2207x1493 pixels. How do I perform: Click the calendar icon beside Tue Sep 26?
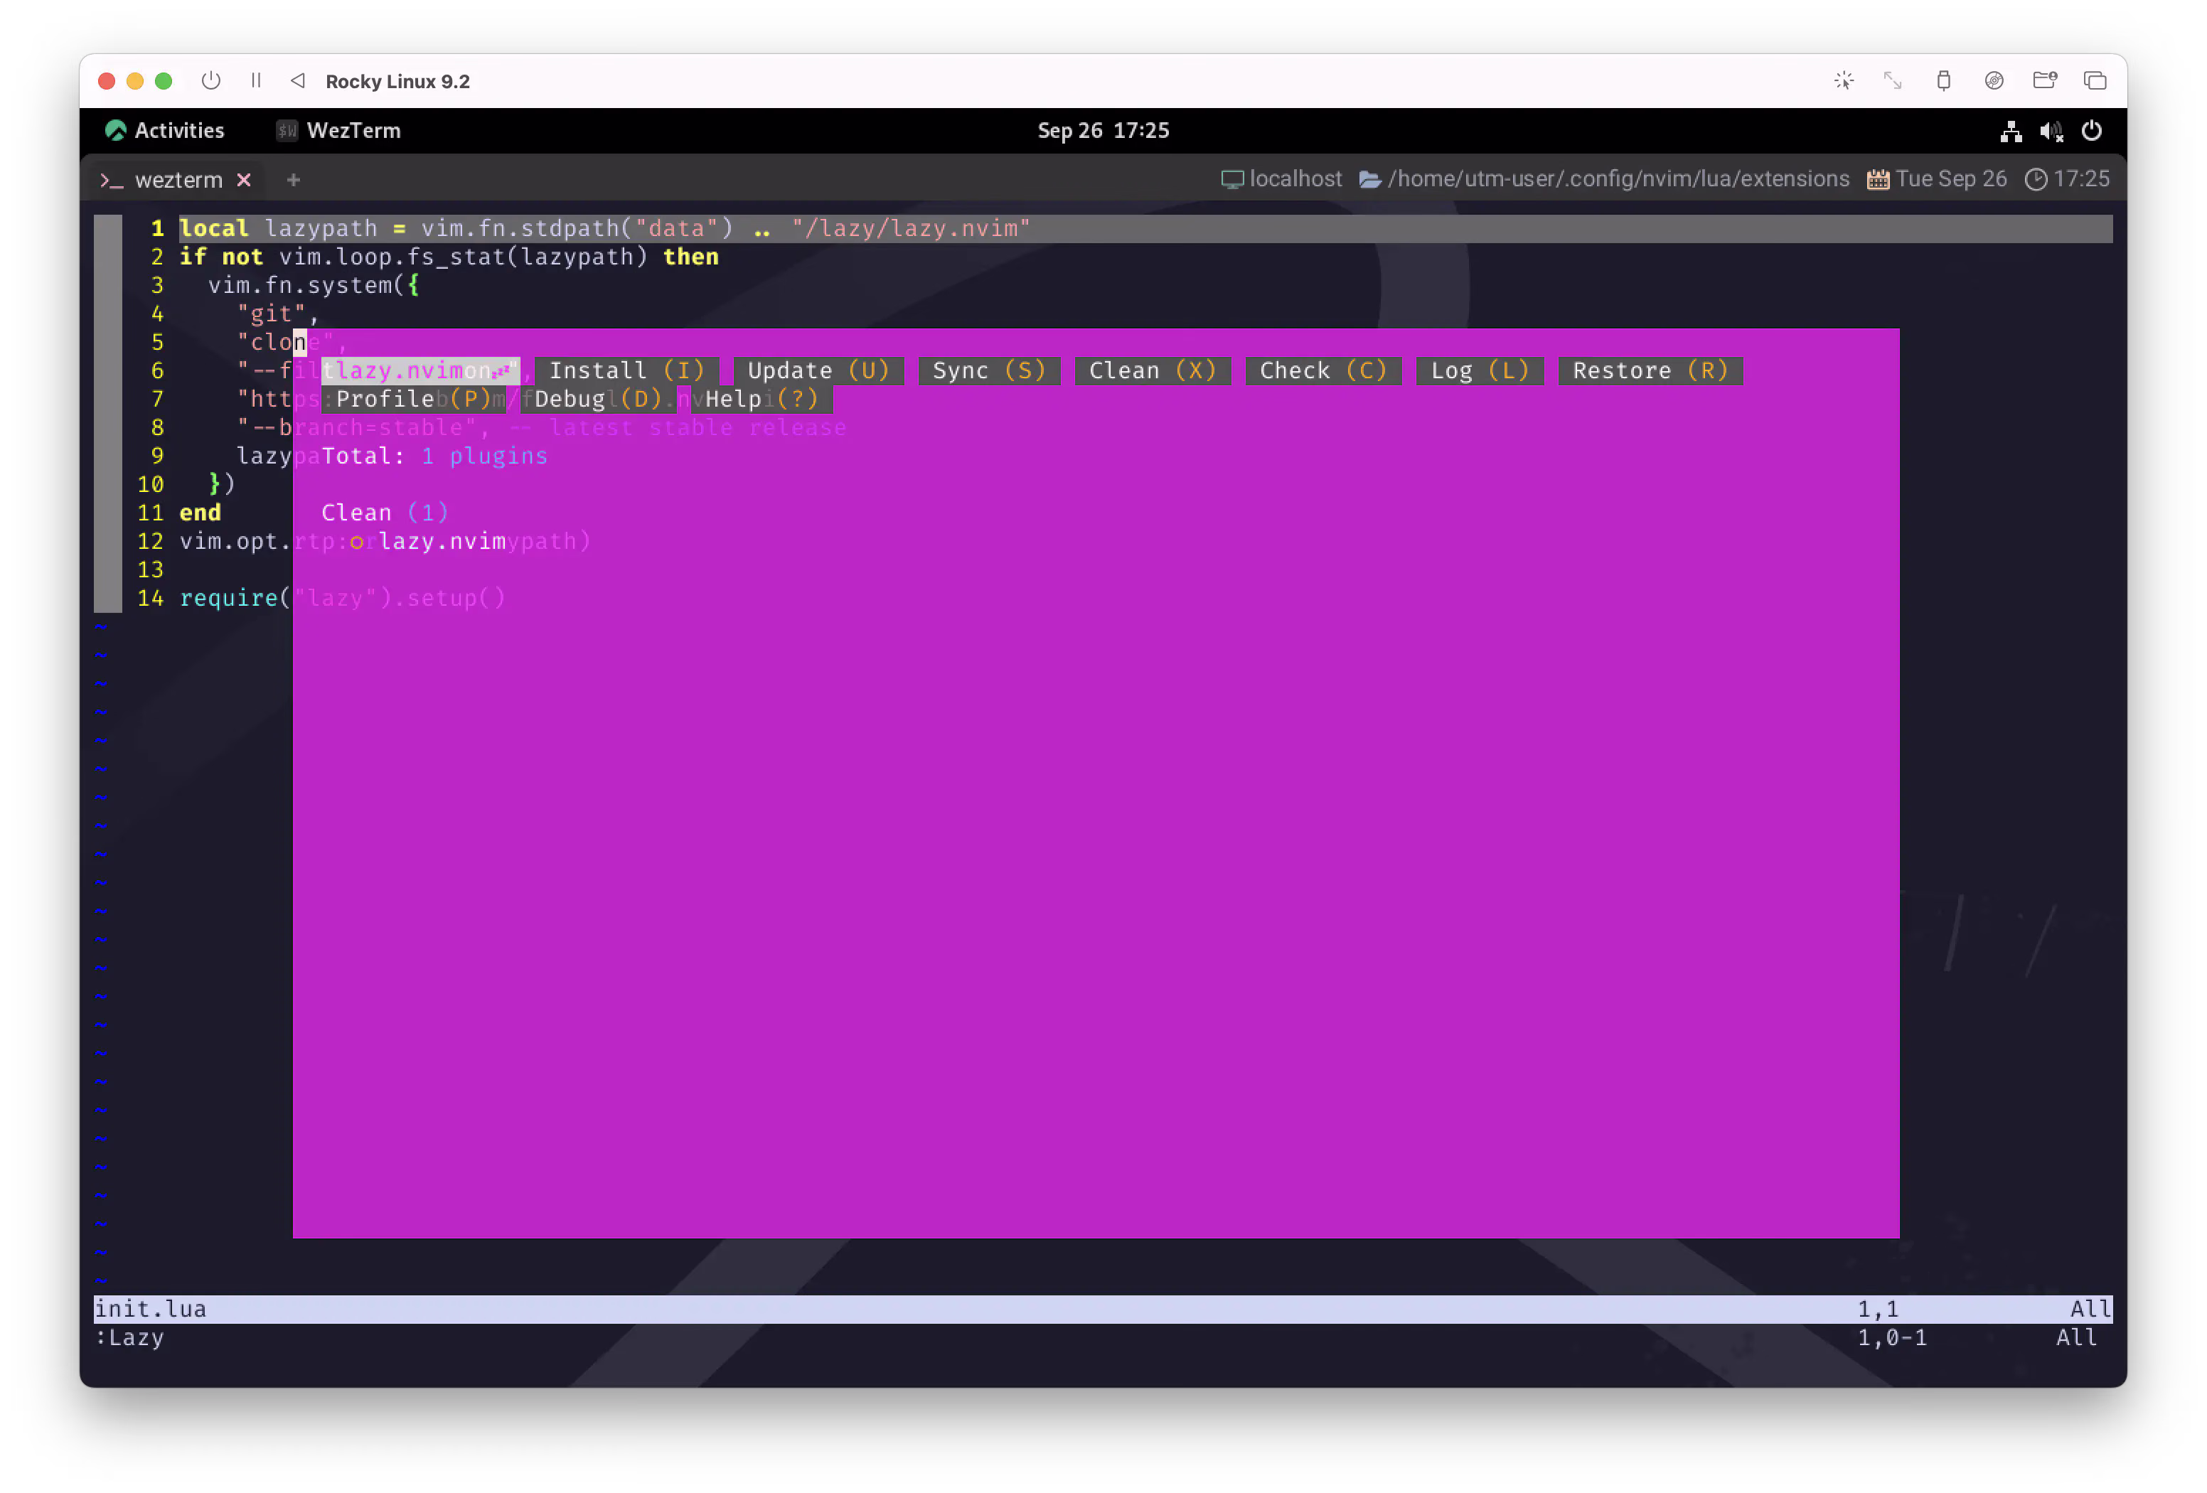1878,179
